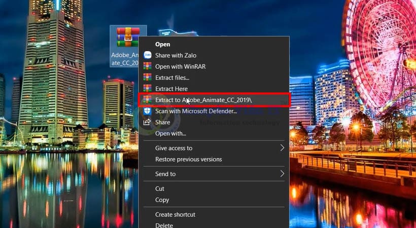Choose Delete from the context menu

click(164, 225)
